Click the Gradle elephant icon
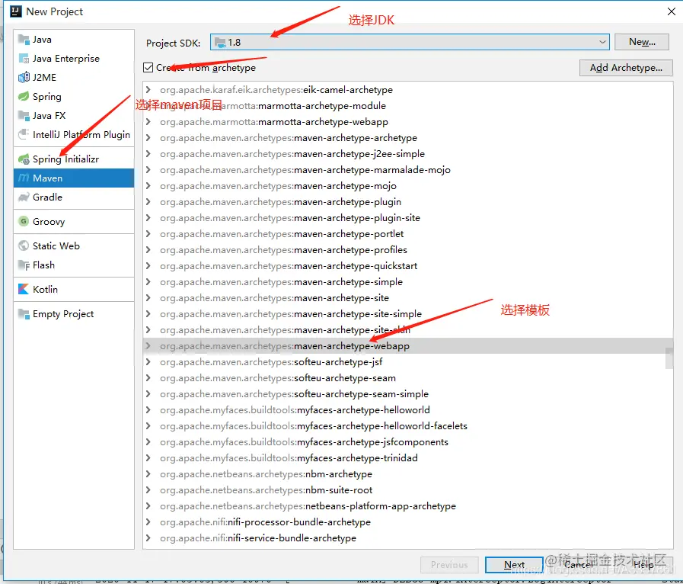The image size is (683, 584). pos(24,197)
